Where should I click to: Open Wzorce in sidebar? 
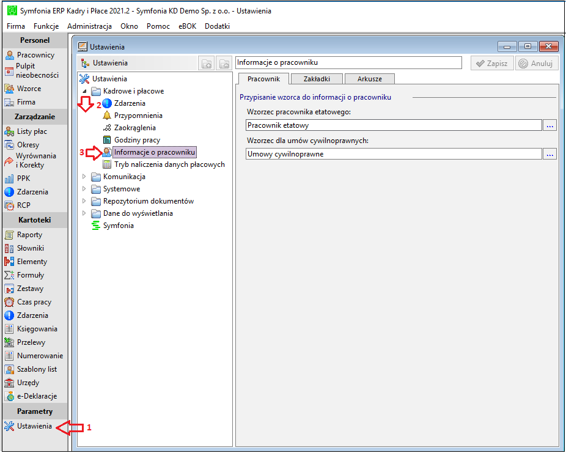point(23,89)
